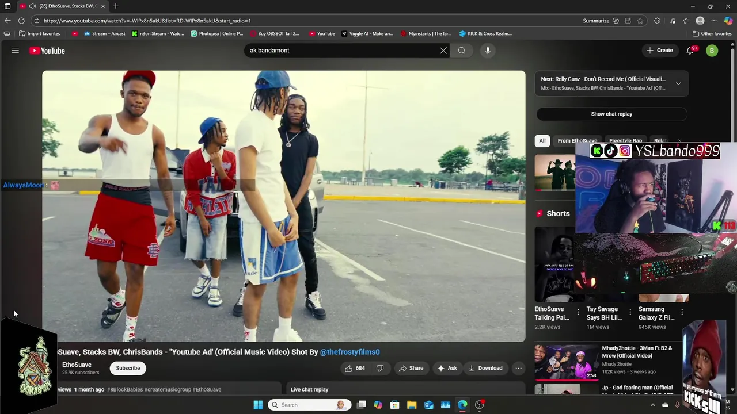
Task: Open Import favorites bookmark
Action: [x=39, y=33]
